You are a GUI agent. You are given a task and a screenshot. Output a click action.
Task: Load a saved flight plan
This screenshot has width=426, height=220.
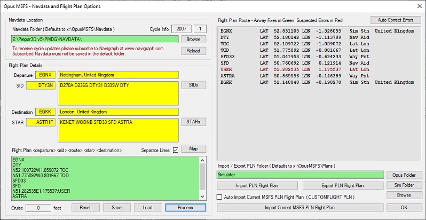[x=147, y=208]
